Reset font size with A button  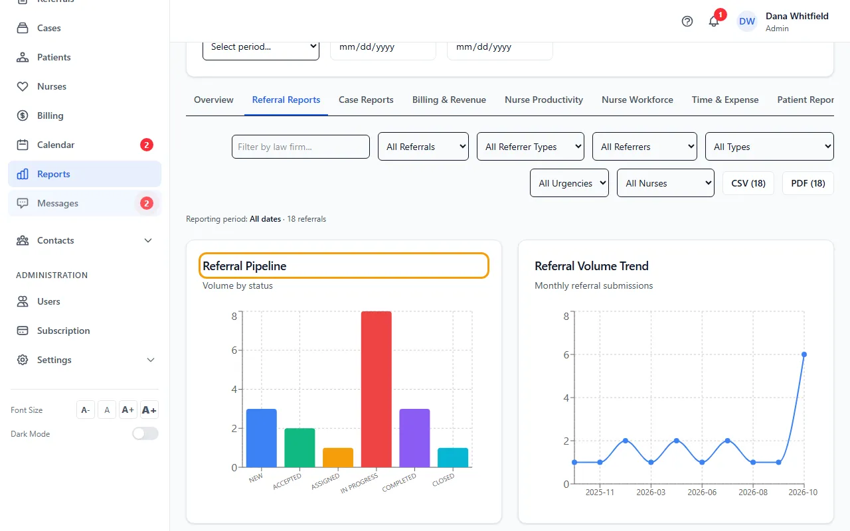tap(107, 410)
